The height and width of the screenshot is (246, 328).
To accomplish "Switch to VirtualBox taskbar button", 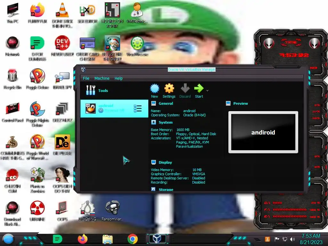I will coord(157,239).
